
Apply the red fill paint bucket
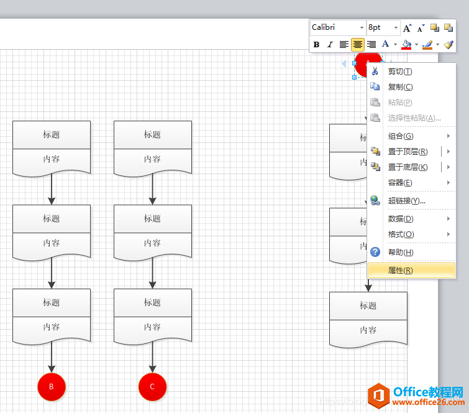pyautogui.click(x=406, y=45)
